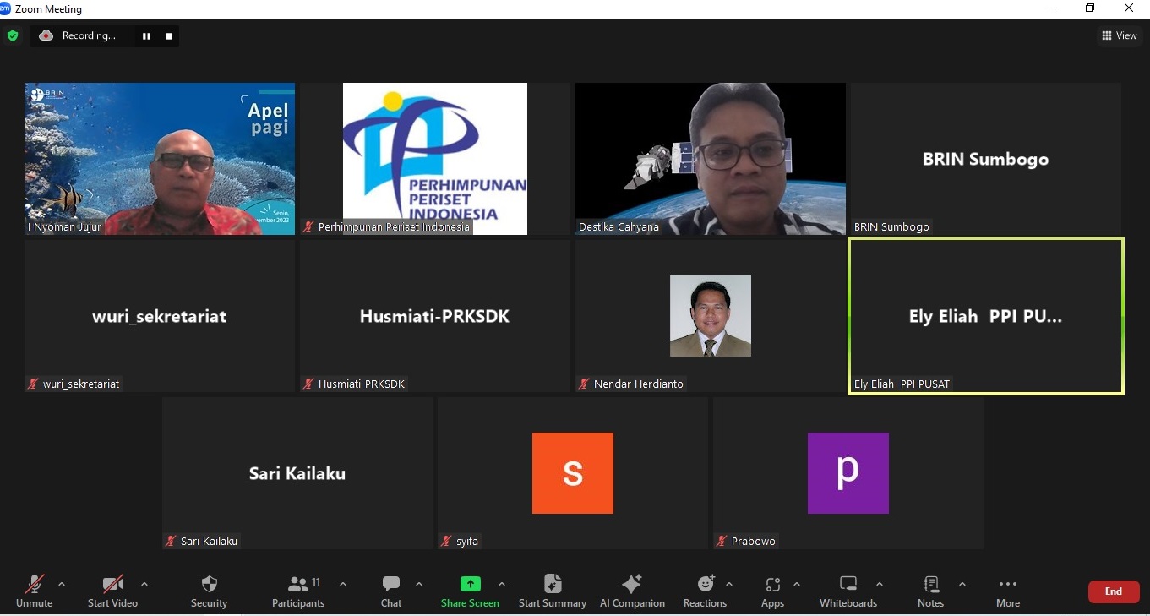Click the red End meeting button
The image size is (1150, 616).
point(1113,591)
